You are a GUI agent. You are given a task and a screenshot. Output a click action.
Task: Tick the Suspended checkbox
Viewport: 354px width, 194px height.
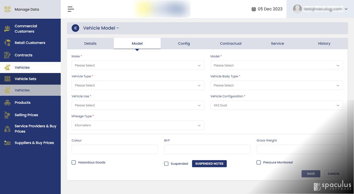[x=166, y=164]
